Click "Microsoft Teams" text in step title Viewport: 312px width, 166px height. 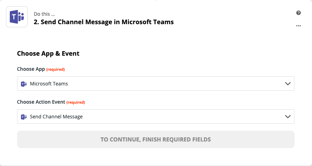pos(148,22)
